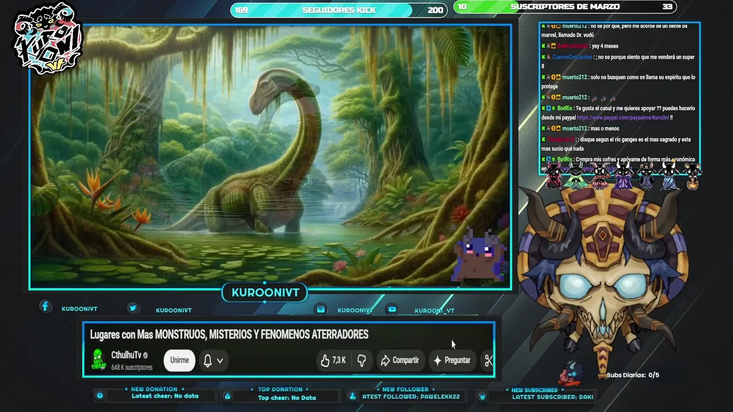Join the channel with Unirme
Screen dimensions: 733x412
(x=179, y=360)
